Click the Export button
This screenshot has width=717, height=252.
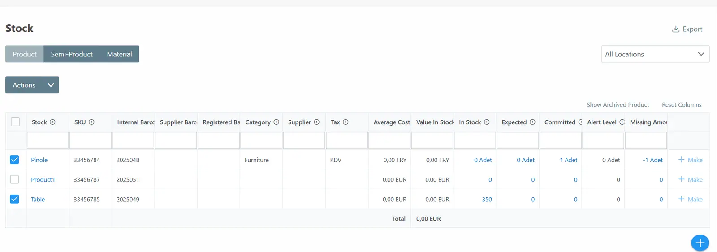click(687, 29)
